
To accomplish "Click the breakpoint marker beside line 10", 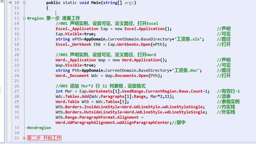I will coord(10,2).
